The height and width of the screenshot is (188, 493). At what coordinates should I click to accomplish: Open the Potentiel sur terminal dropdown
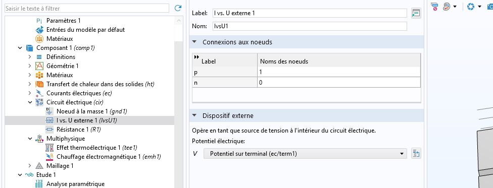coord(305,154)
